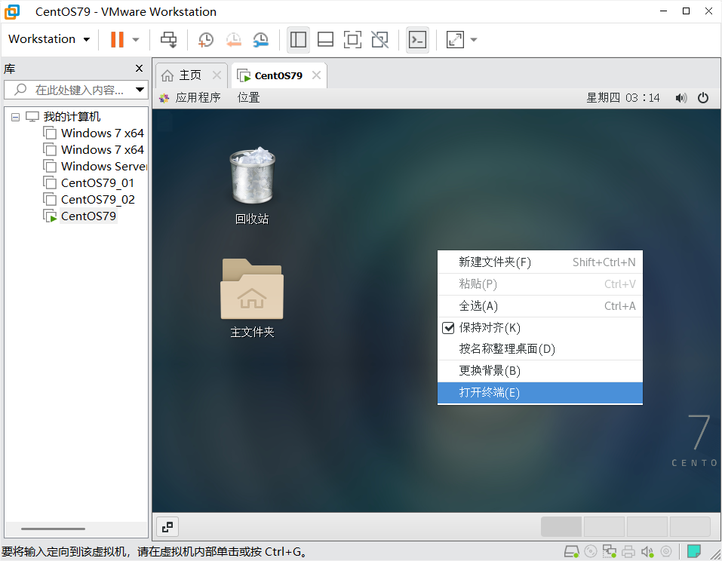Viewport: 722px width, 561px height.
Task: Click the teal message log icon
Action: tap(693, 551)
